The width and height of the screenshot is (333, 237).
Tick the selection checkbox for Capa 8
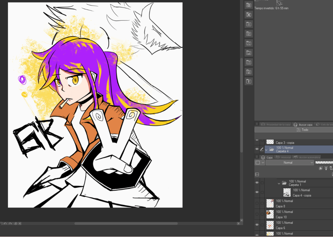[x=262, y=203]
